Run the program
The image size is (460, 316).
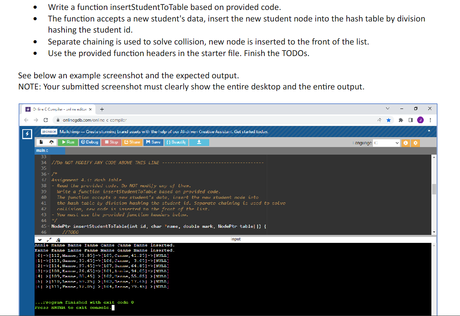coord(68,142)
